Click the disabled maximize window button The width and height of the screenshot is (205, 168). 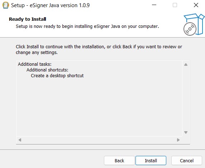175,5
